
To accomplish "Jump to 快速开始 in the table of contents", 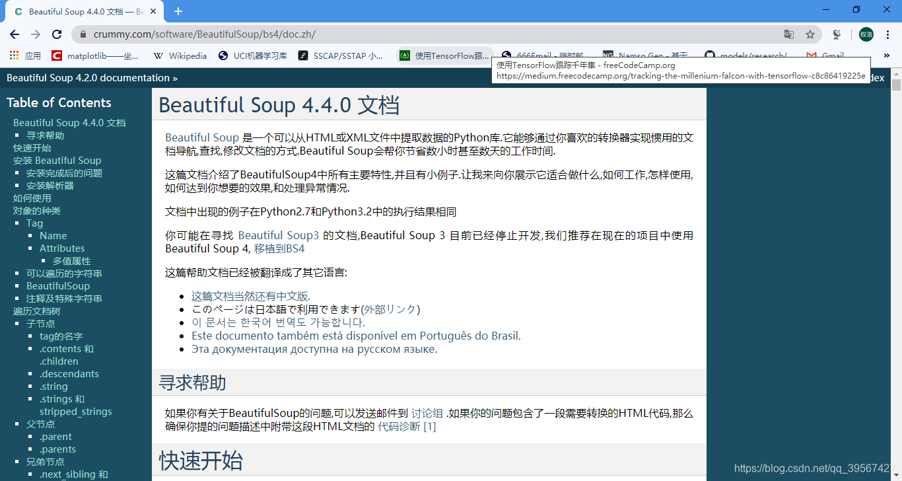I will tap(32, 148).
